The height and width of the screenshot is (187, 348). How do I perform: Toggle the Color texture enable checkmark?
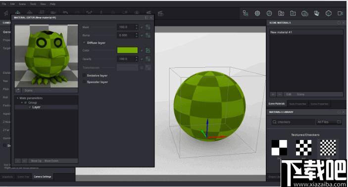pyautogui.click(x=142, y=50)
